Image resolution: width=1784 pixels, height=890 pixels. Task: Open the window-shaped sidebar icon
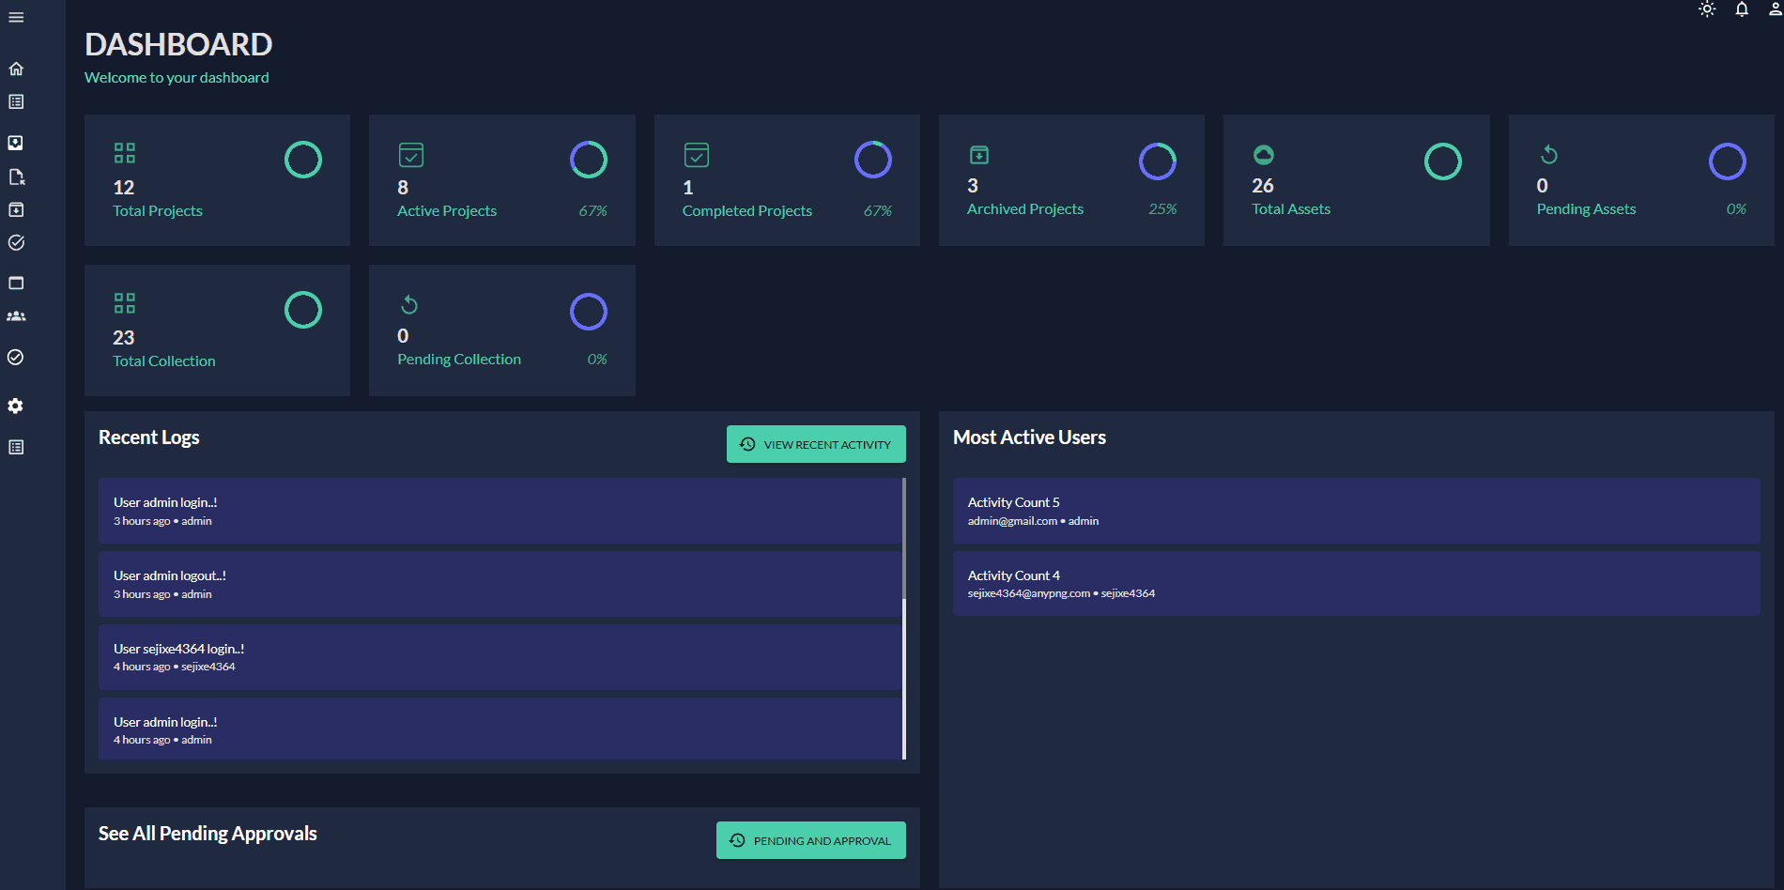(16, 283)
